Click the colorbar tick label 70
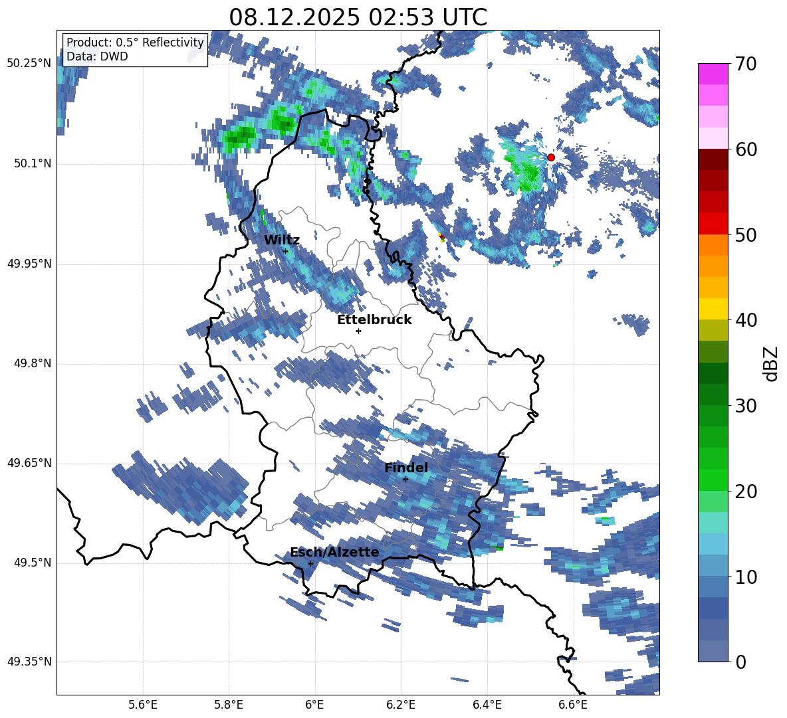 point(746,64)
